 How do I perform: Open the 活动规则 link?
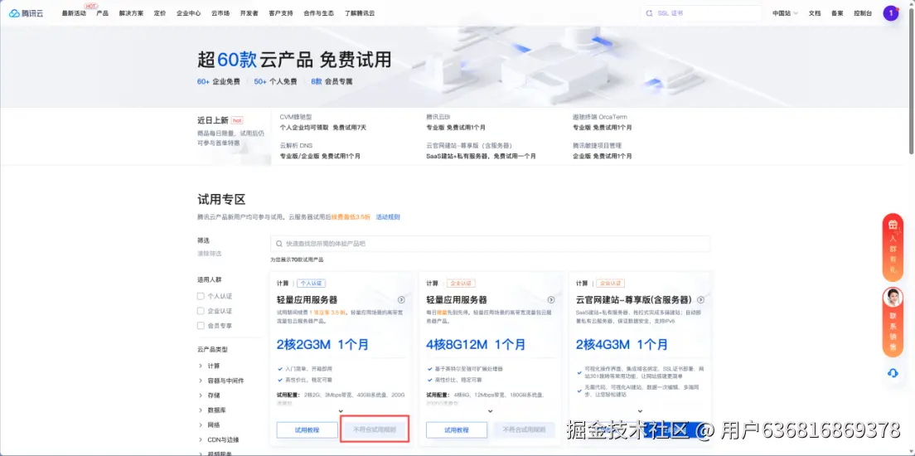coord(388,216)
